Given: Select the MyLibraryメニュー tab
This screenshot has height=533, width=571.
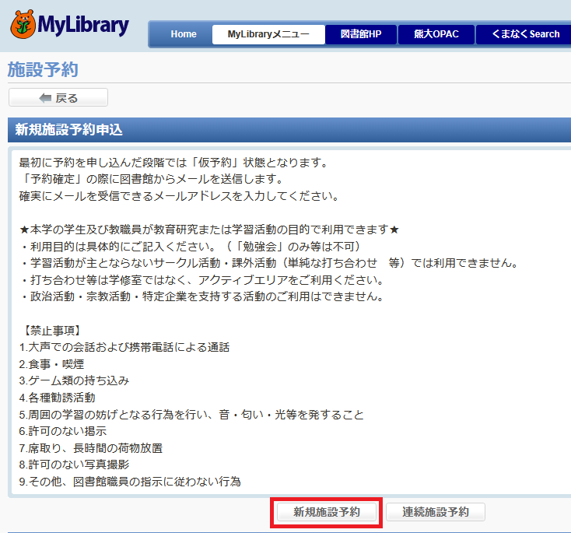Looking at the screenshot, I should pyautogui.click(x=268, y=34).
